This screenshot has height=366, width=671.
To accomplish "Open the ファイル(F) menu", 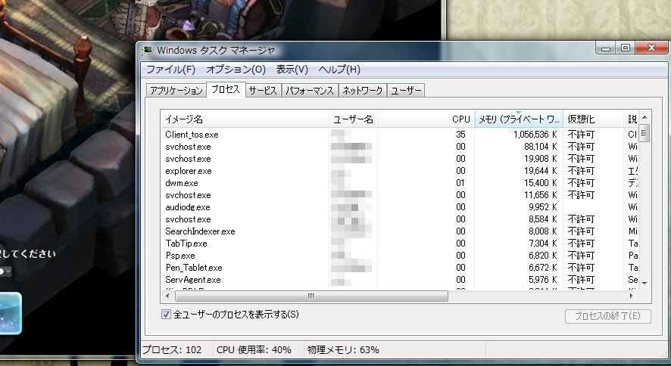I will (170, 69).
